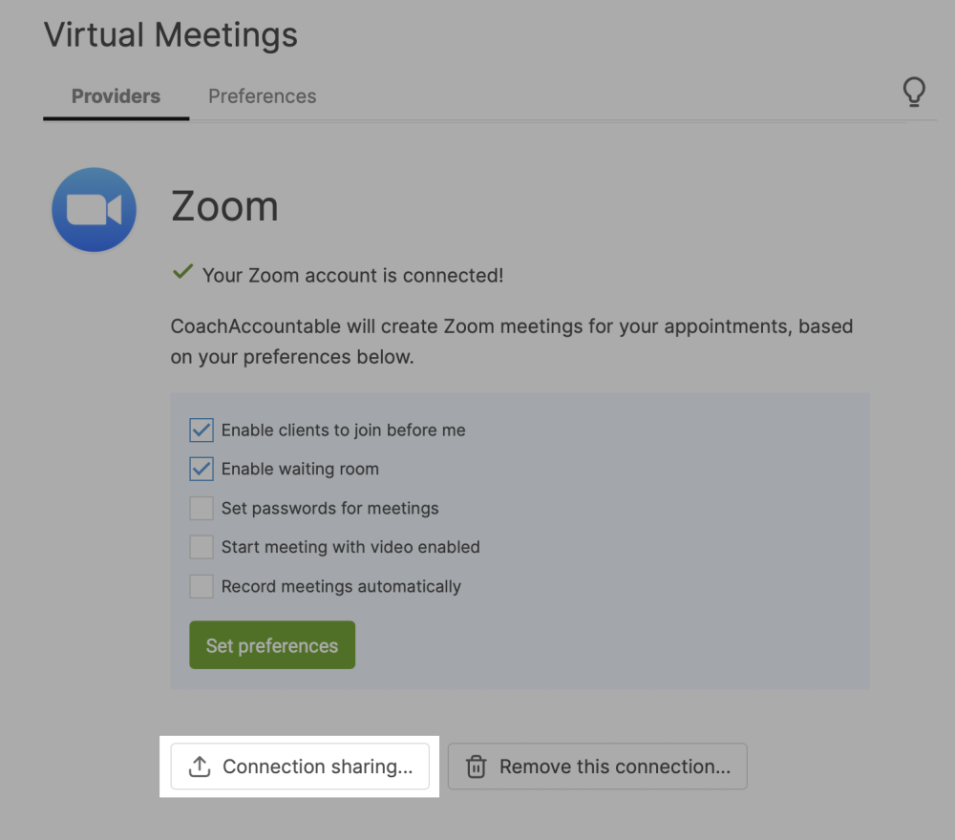Disable the Enable waiting room option

point(201,469)
